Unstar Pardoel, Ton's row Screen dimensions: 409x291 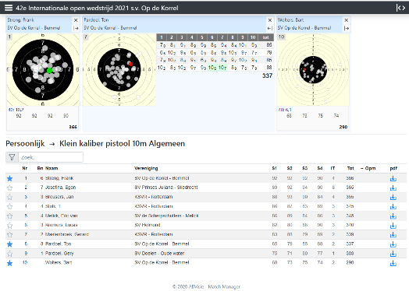pos(9,244)
